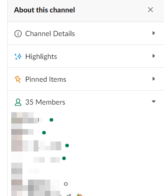
Task: Click the 35 Members heading text
Action: (45, 102)
